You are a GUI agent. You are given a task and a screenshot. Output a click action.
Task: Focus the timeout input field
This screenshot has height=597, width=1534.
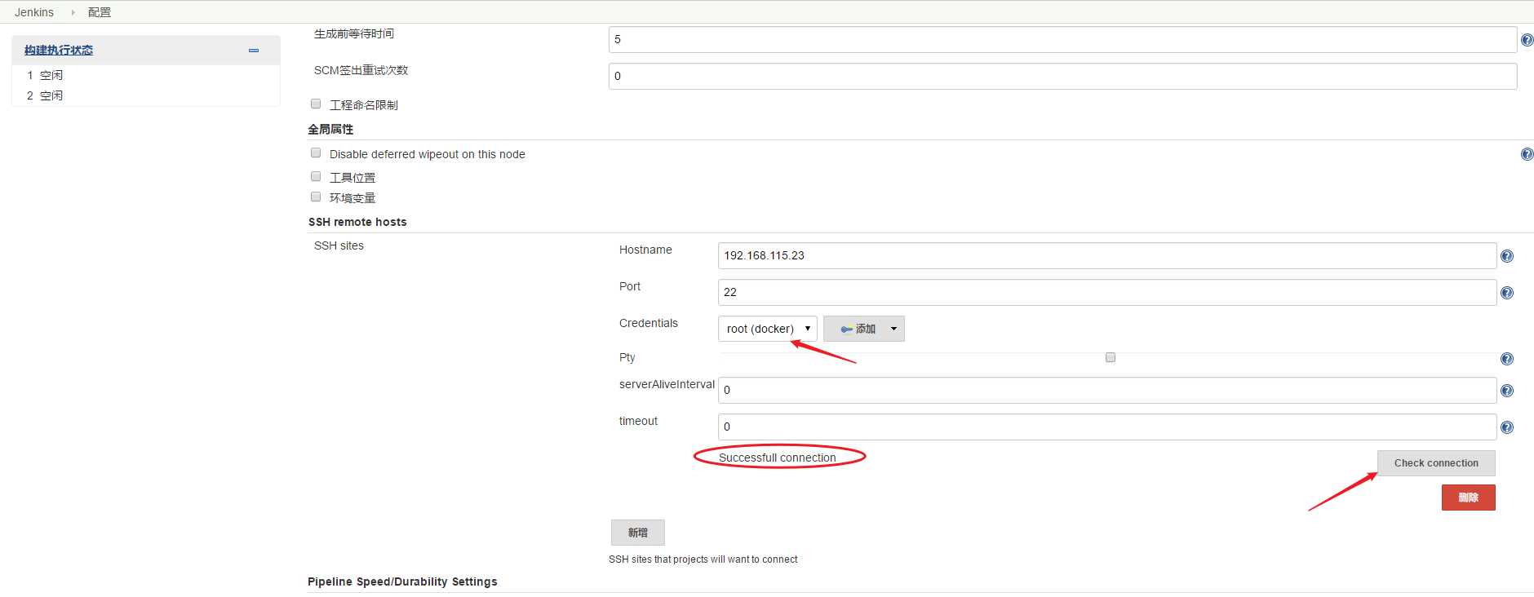pyautogui.click(x=1107, y=427)
